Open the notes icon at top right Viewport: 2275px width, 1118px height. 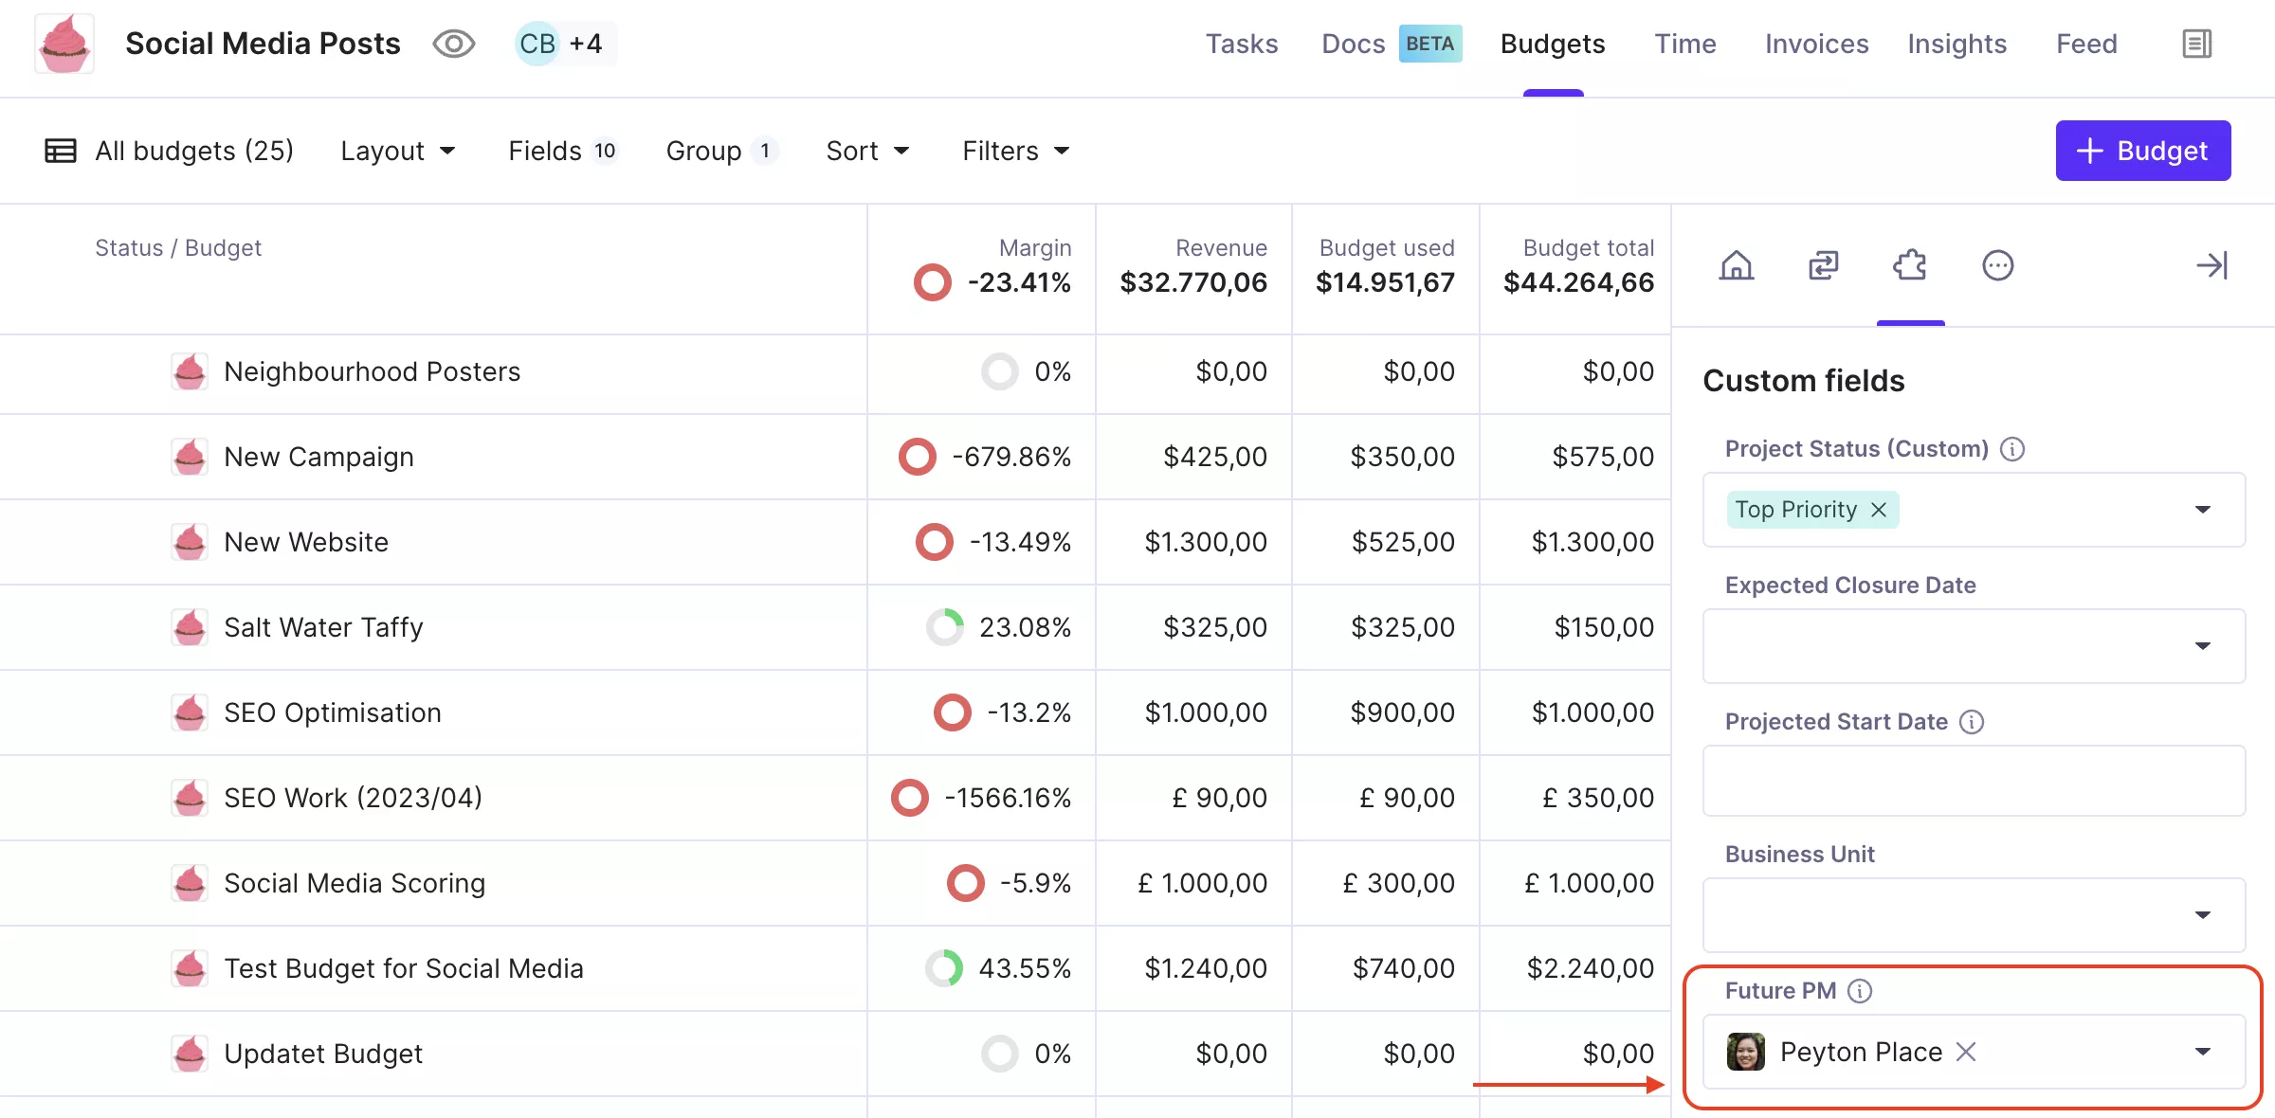coord(2196,44)
